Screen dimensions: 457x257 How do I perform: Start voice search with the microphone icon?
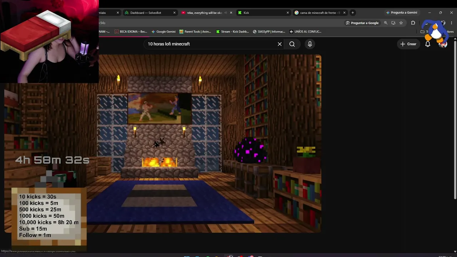(x=310, y=44)
